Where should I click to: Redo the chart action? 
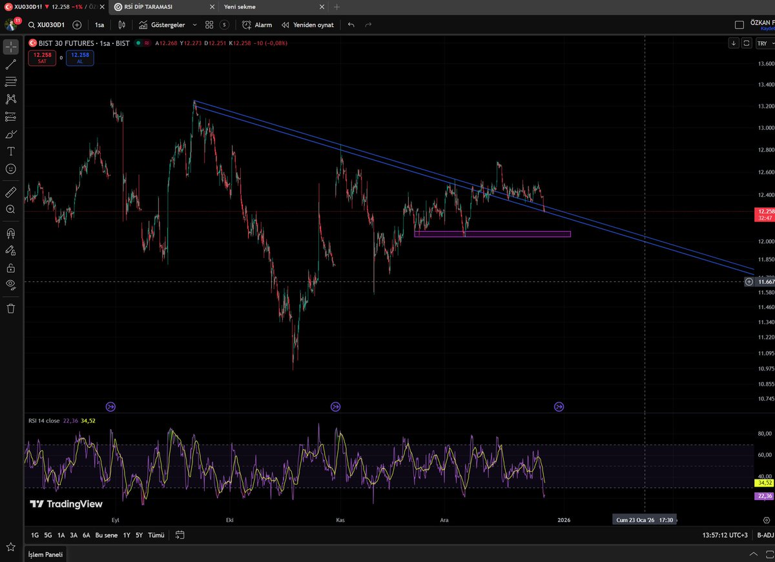point(368,25)
